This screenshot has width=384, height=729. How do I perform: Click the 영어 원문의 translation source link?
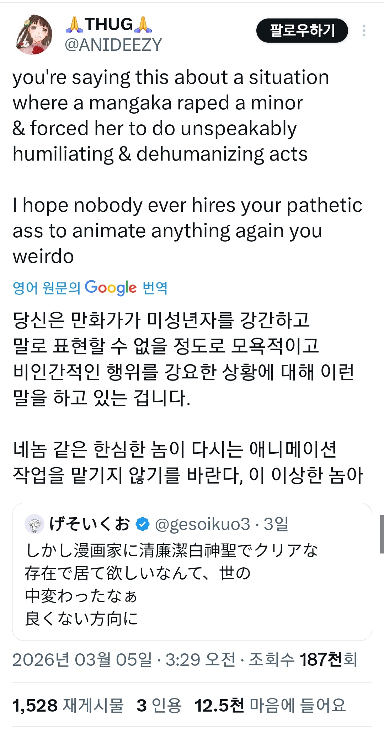[47, 288]
